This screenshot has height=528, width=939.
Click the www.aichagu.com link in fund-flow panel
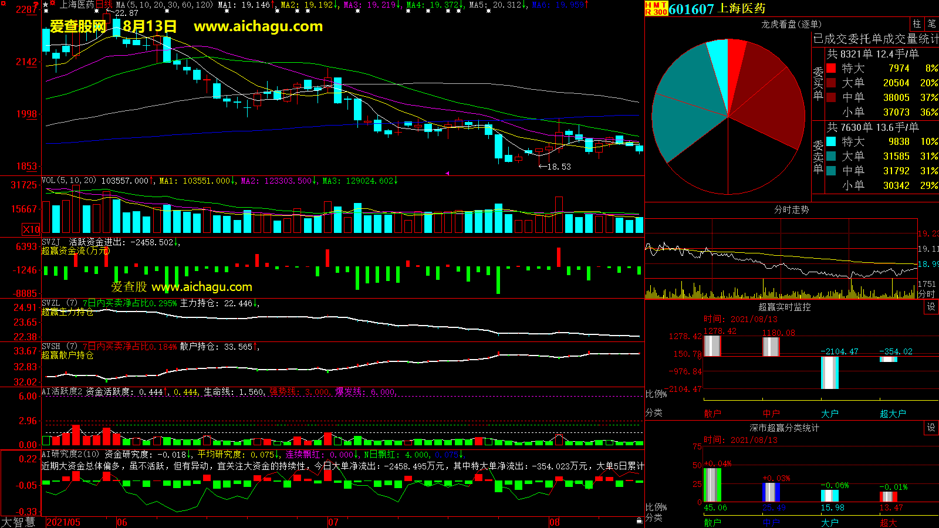pyautogui.click(x=201, y=287)
